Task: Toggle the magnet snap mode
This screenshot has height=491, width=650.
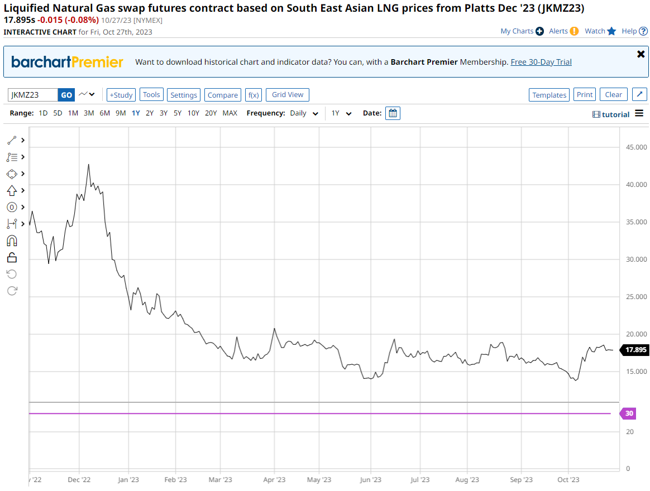Action: [12, 240]
